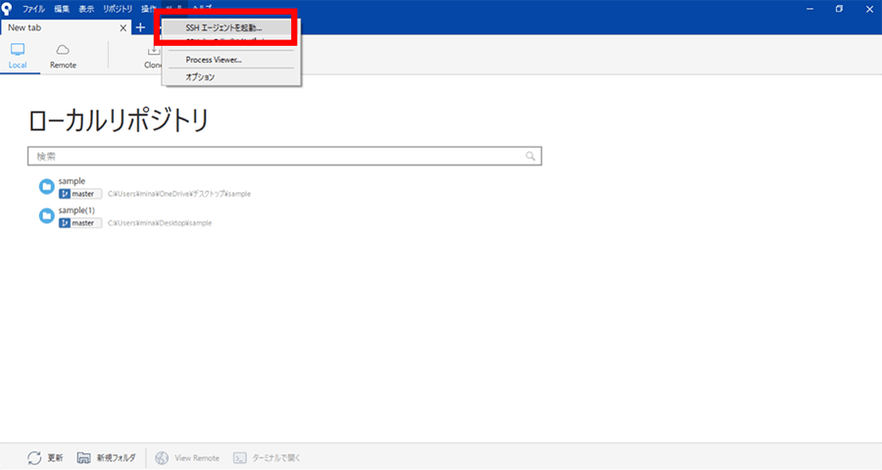
Task: Open the sample repository folder icon
Action: click(x=47, y=187)
